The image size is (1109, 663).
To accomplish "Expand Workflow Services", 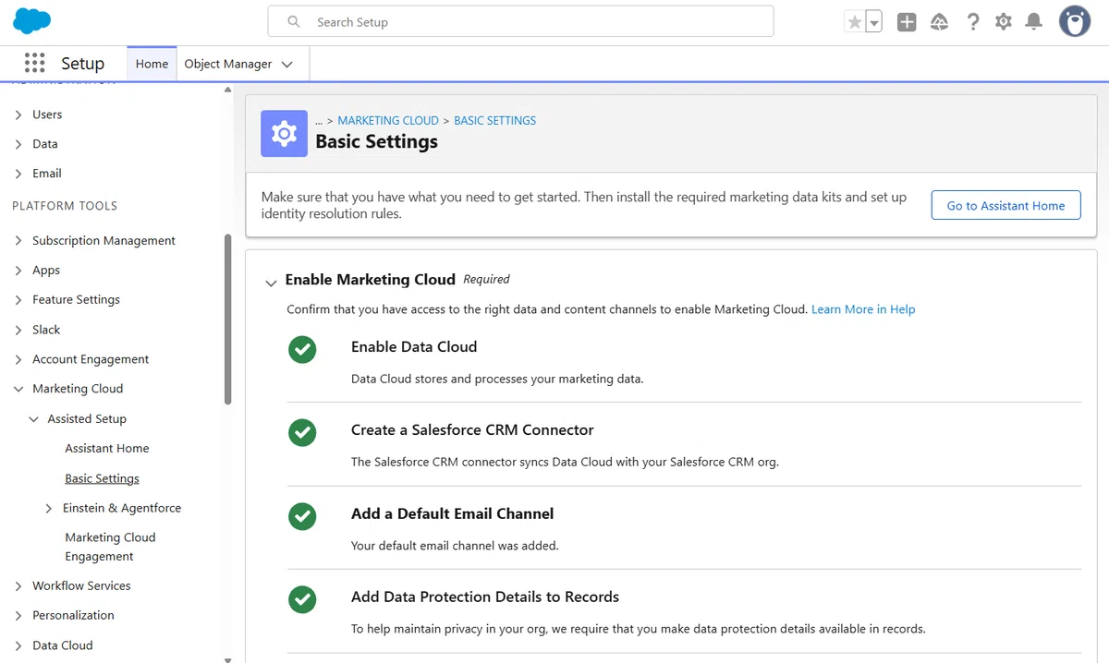I will tap(18, 586).
